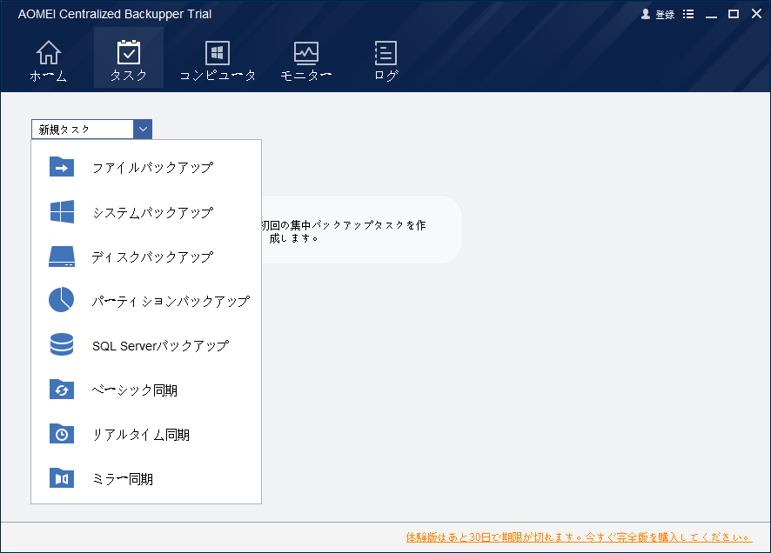Click the basic sync folder icon
Viewport: 771px width, 553px height.
click(62, 389)
